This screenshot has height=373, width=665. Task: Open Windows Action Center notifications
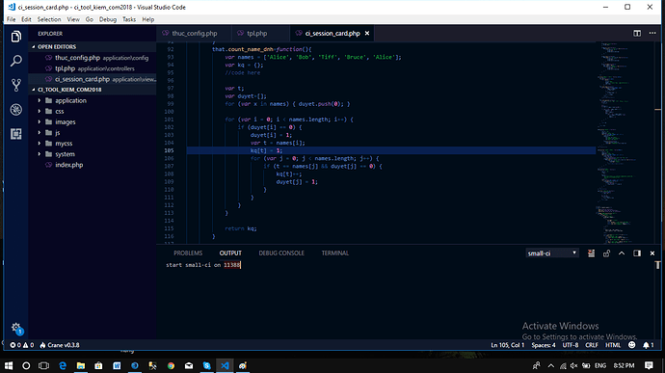pyautogui.click(x=649, y=365)
